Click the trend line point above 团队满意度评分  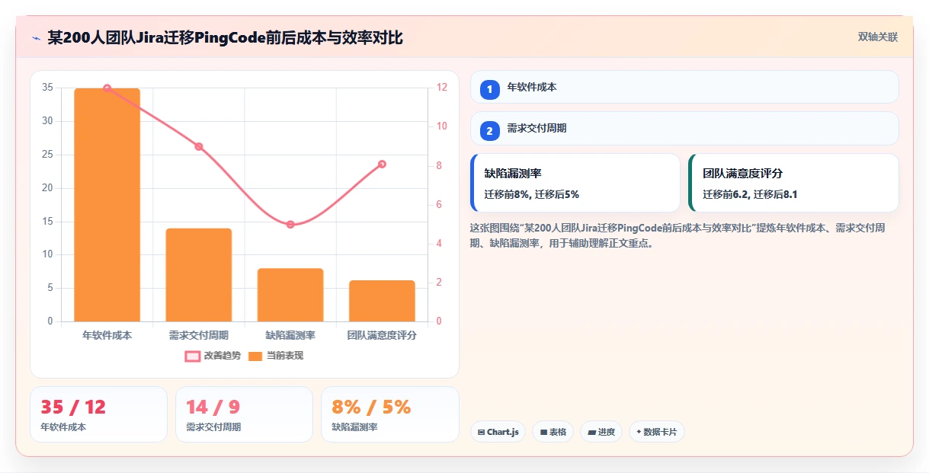click(x=382, y=164)
